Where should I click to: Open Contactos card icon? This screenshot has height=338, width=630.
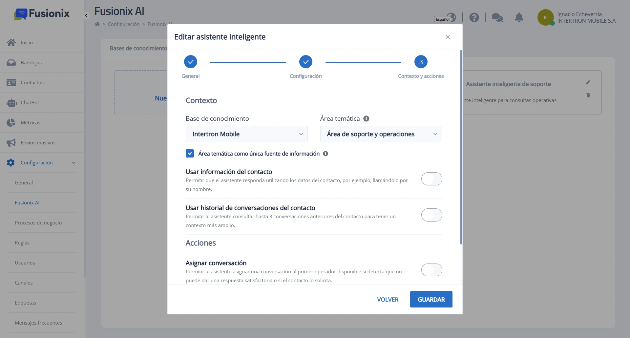11,82
